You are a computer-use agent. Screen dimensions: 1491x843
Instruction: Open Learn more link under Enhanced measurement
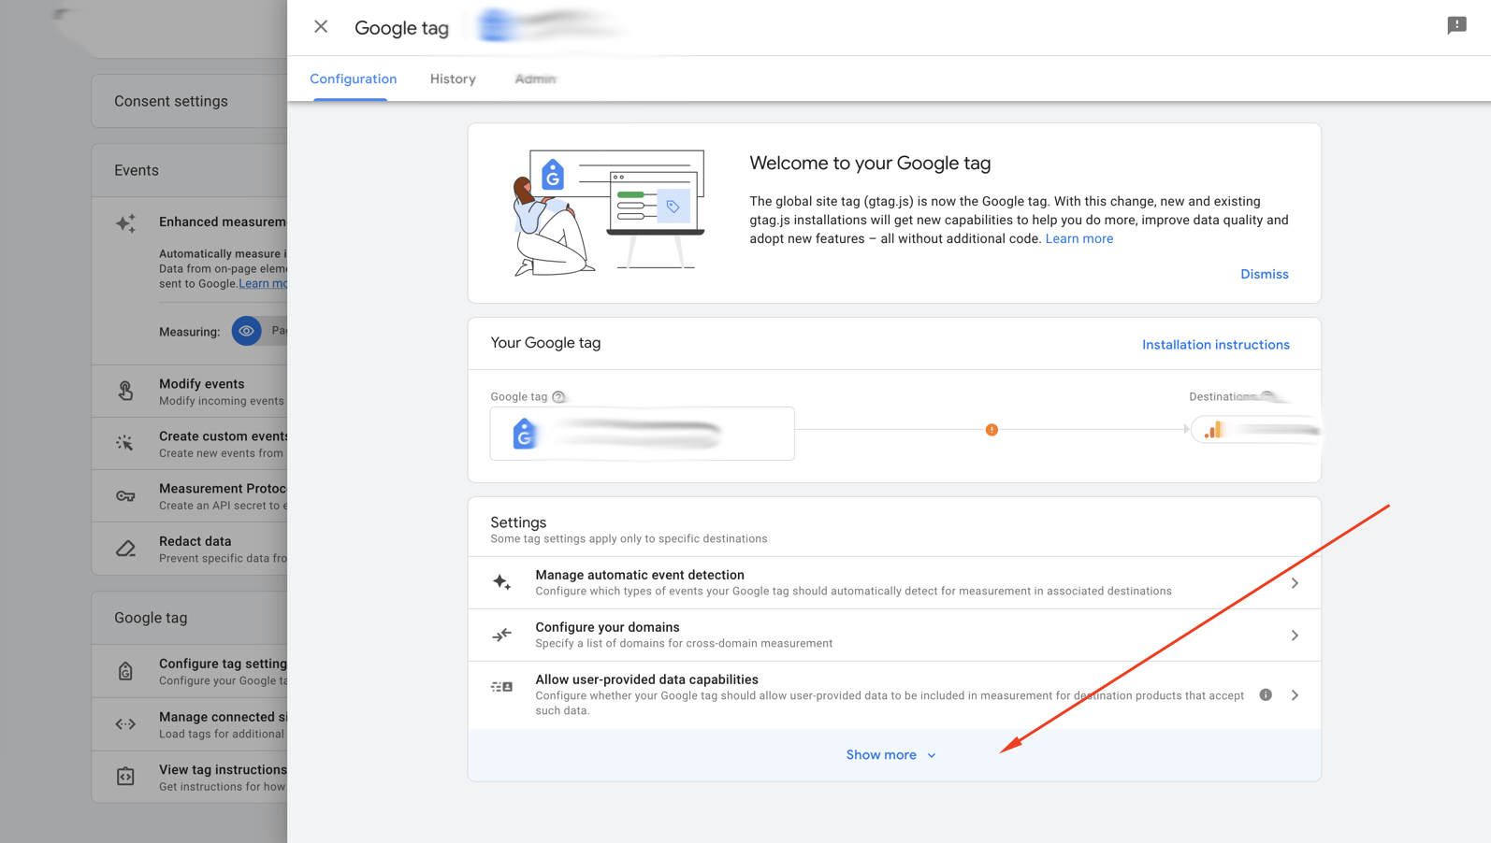click(x=263, y=284)
